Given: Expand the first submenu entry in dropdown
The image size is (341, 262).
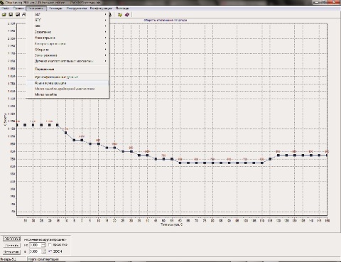Looking at the screenshot, I should (67, 14).
